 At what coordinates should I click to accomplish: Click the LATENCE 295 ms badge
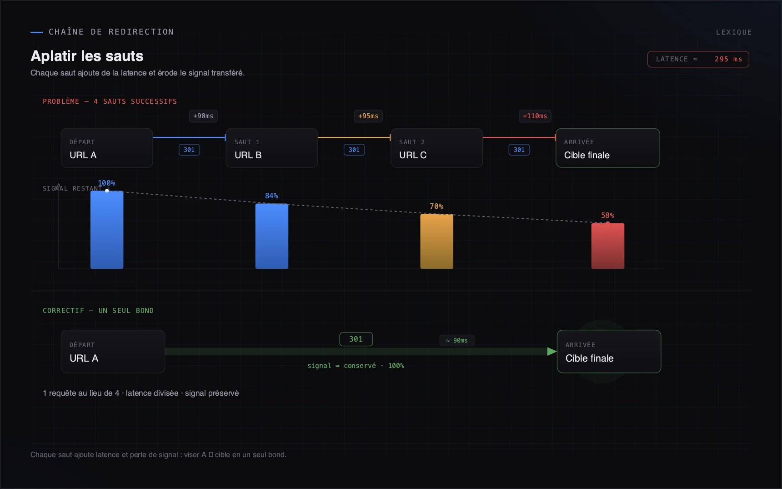[698, 59]
